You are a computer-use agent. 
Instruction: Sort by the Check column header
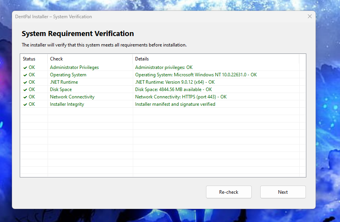click(57, 59)
